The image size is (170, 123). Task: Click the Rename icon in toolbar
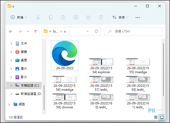[76, 17]
